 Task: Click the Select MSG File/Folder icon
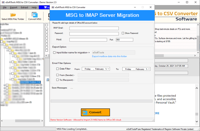click(x=13, y=15)
